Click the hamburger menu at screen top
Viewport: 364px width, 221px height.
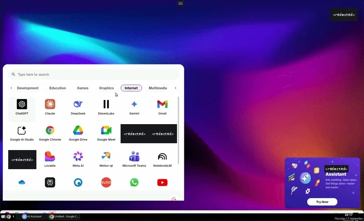180,3
